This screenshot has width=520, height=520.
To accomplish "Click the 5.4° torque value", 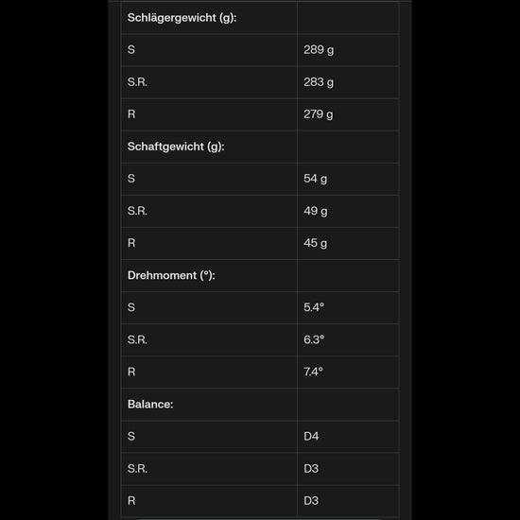I will pyautogui.click(x=314, y=307).
